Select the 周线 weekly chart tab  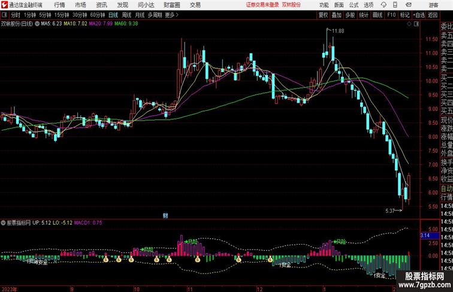pyautogui.click(x=126, y=15)
